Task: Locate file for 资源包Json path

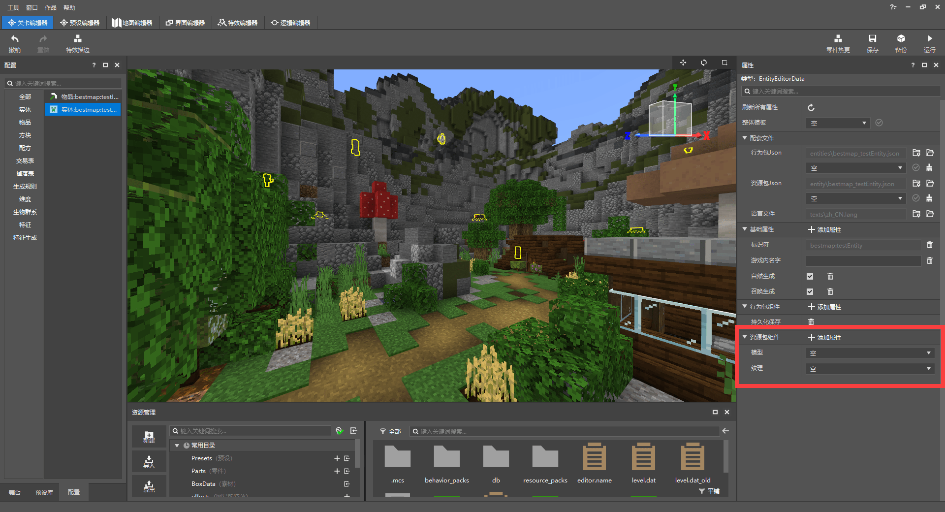Action: [916, 184]
